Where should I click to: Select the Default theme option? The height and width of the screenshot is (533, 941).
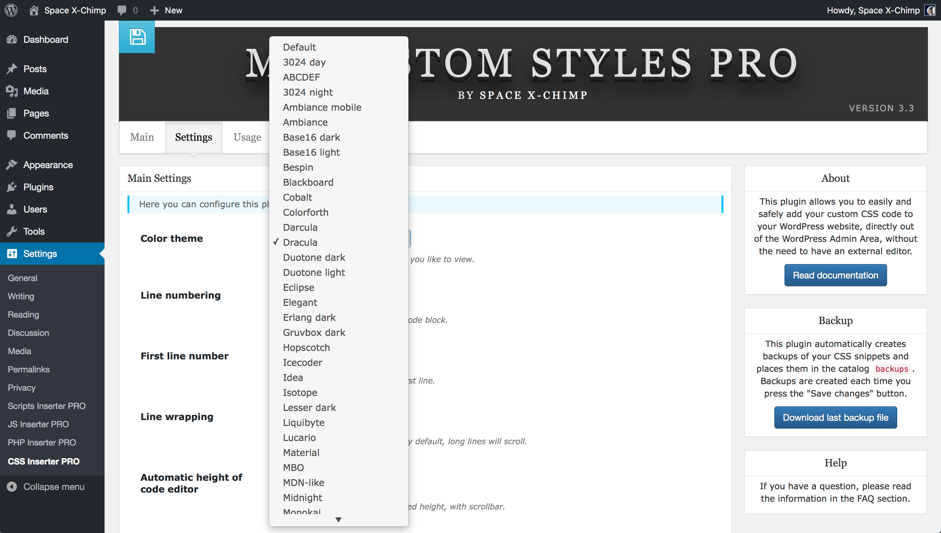pos(338,47)
